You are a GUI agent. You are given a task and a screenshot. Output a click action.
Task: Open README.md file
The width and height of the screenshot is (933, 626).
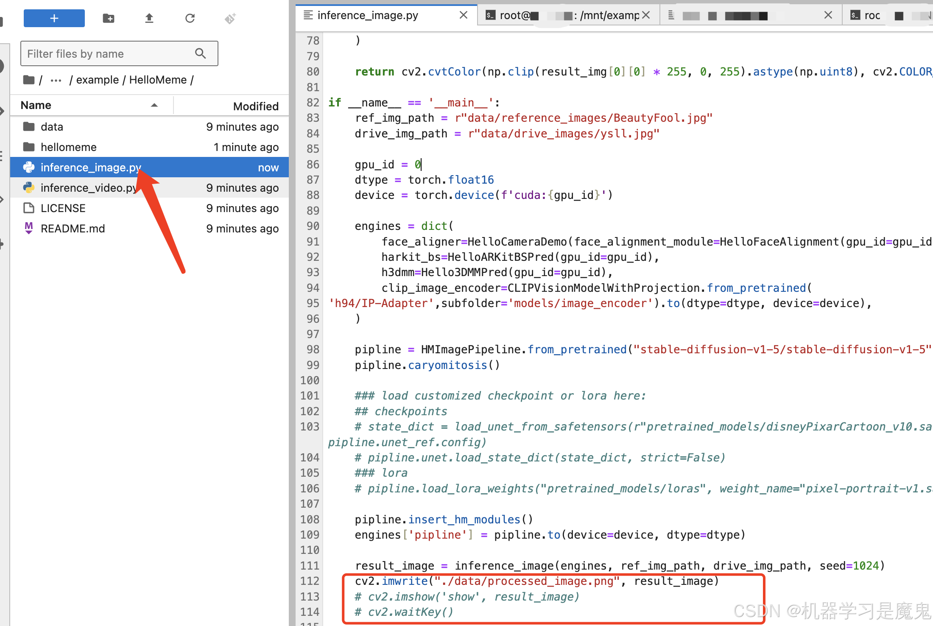73,229
